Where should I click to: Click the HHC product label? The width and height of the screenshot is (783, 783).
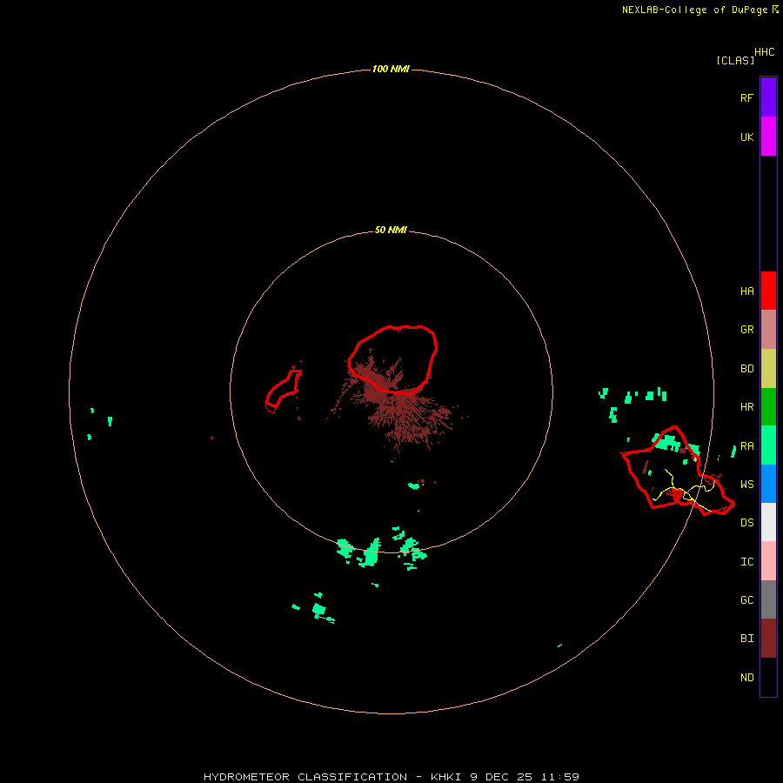coord(764,52)
